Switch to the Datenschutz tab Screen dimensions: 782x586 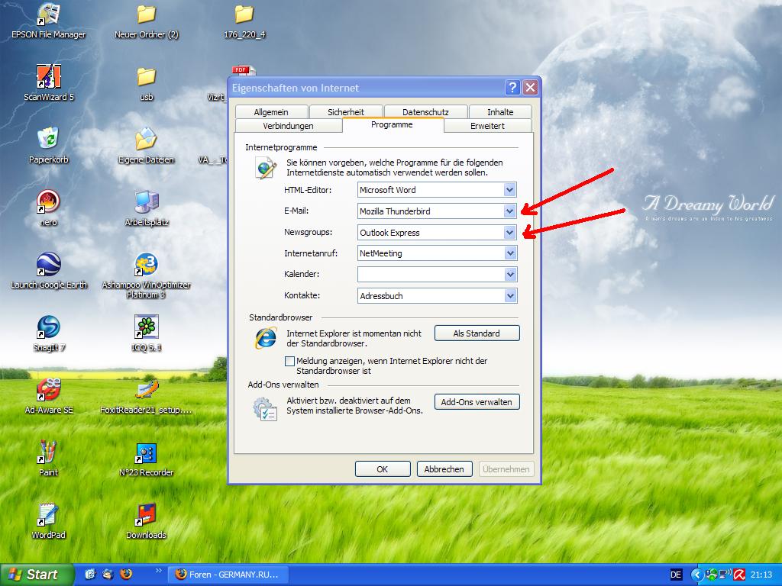click(x=425, y=112)
